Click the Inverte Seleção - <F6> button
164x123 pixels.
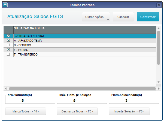pos(129,111)
